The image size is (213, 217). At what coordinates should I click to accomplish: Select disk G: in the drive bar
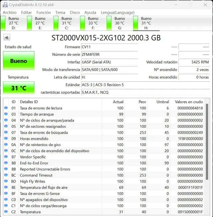pos(120,23)
